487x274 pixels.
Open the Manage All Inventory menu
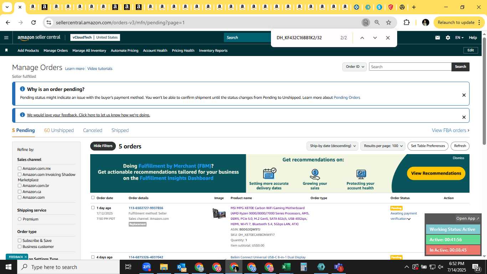(x=89, y=50)
